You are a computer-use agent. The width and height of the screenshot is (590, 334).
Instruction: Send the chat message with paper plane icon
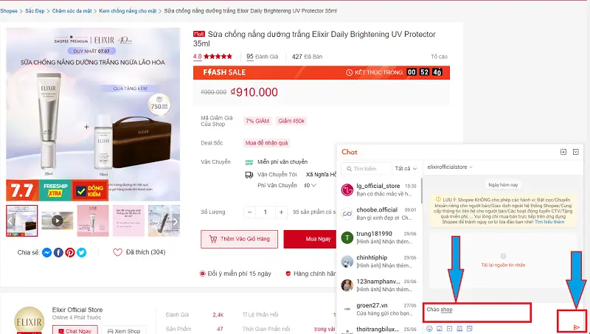pyautogui.click(x=576, y=327)
